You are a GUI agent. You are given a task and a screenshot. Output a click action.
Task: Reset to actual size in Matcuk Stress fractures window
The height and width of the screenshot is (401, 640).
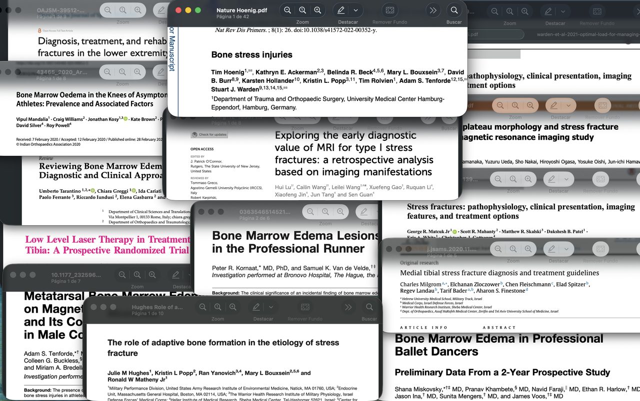point(513,179)
